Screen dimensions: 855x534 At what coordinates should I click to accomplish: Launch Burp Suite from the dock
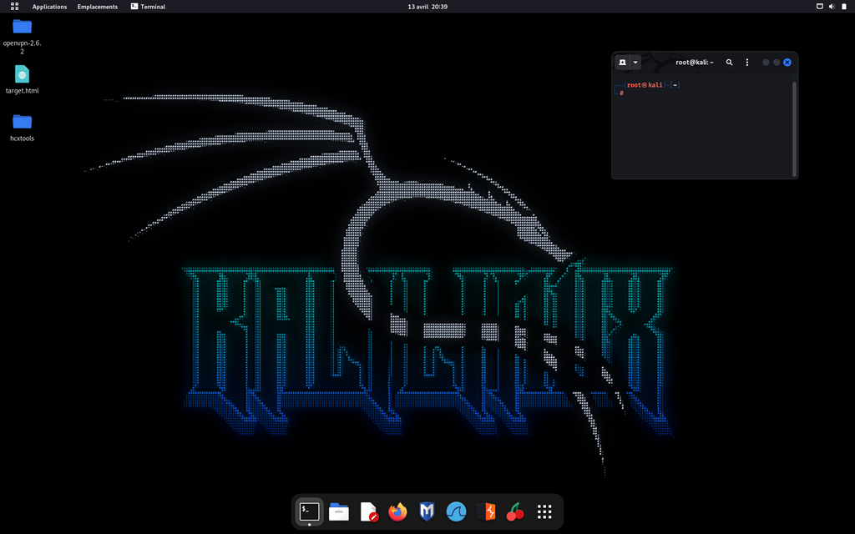(486, 511)
